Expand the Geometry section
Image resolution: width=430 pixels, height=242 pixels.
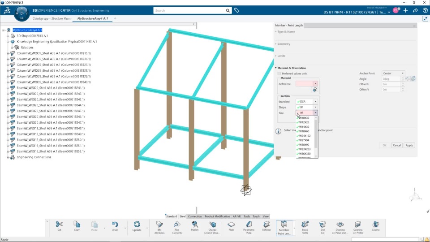(x=283, y=44)
